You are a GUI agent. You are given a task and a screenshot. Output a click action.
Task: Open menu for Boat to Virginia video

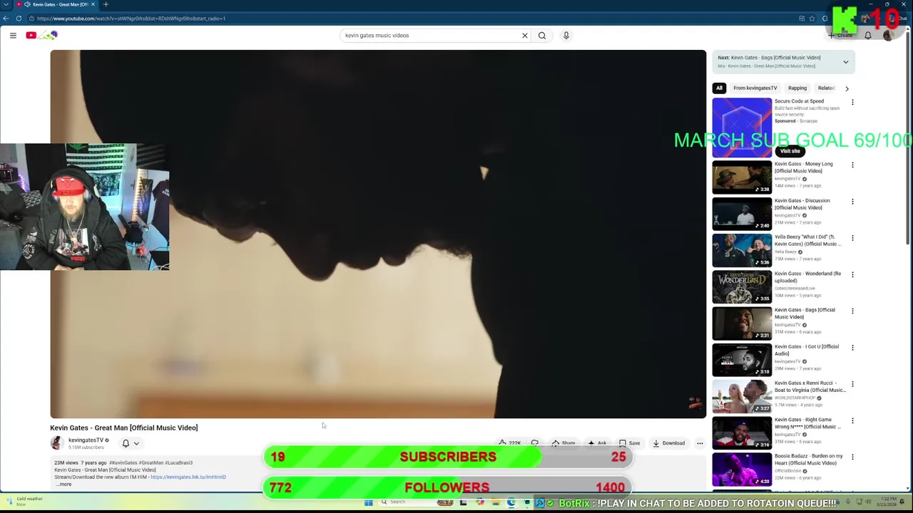click(852, 385)
